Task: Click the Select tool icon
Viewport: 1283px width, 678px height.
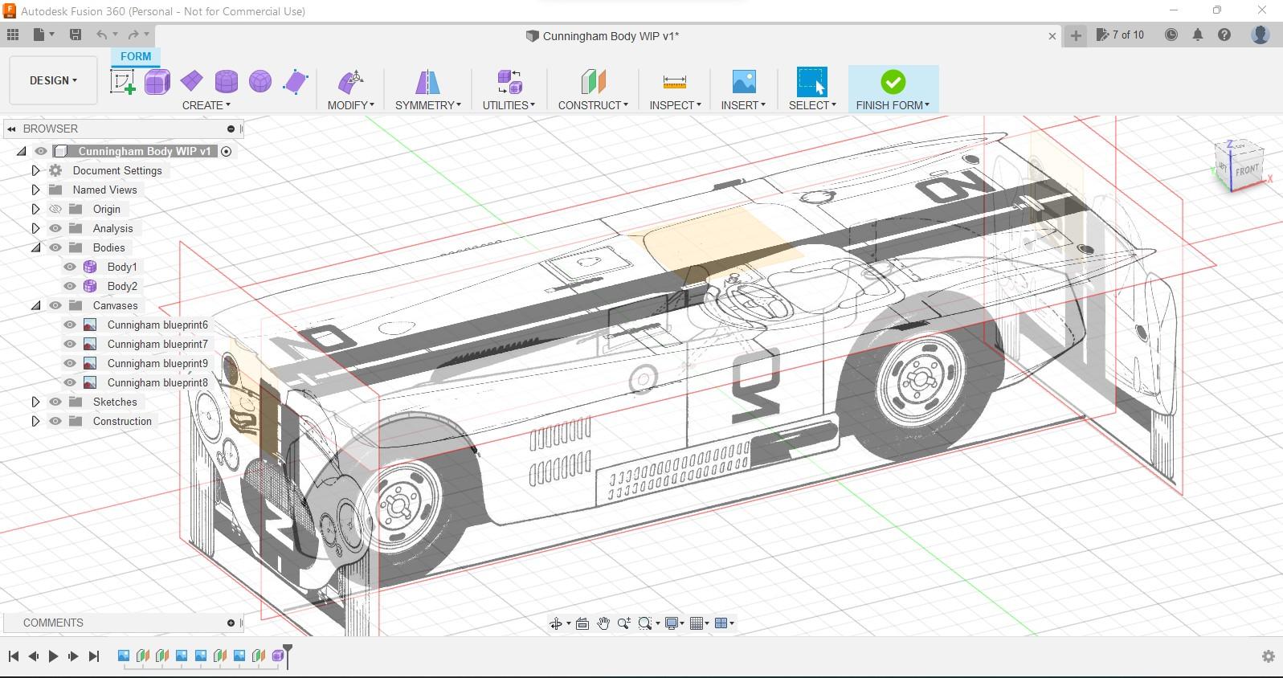Action: [811, 81]
